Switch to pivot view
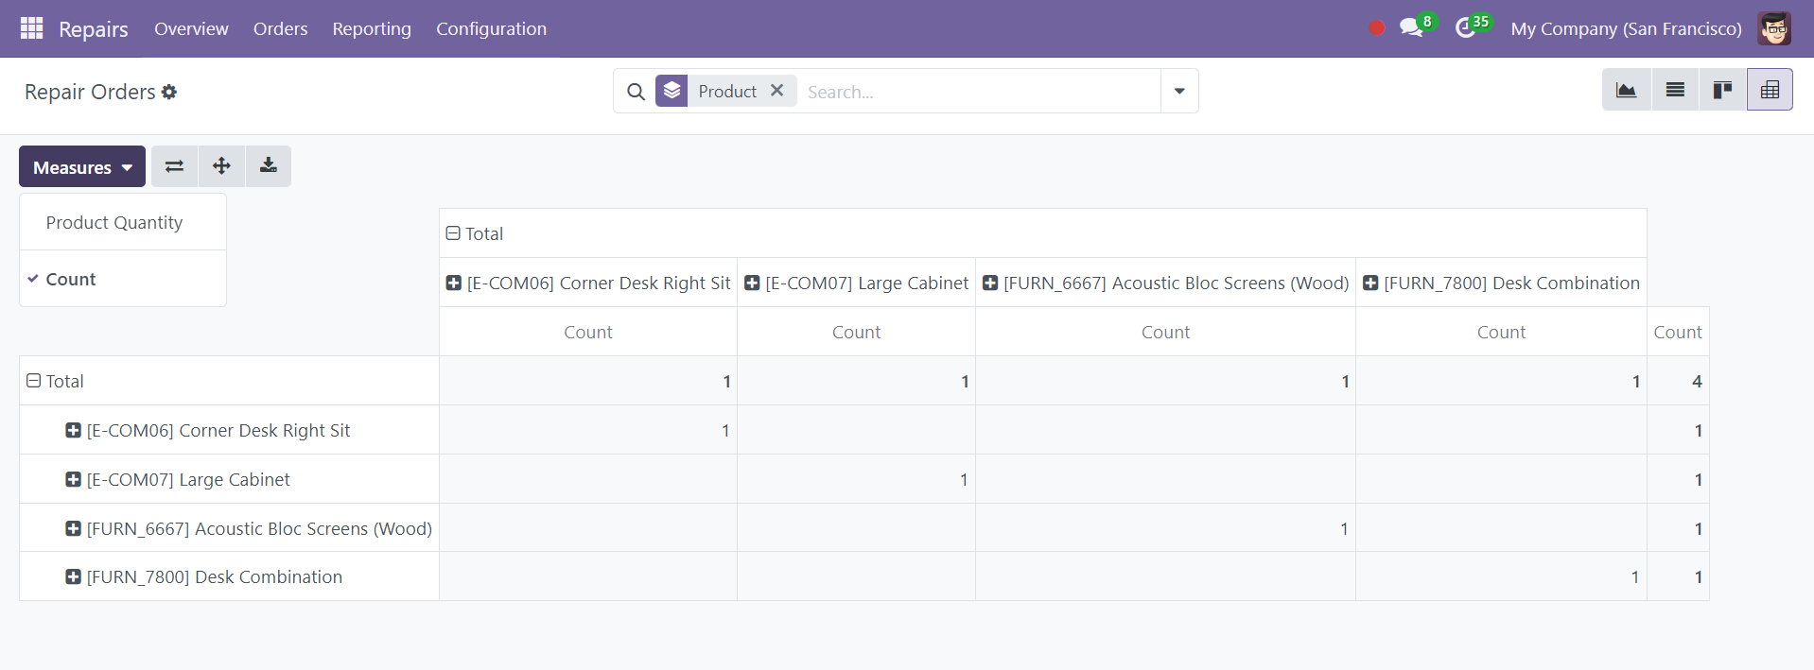 (x=1770, y=90)
